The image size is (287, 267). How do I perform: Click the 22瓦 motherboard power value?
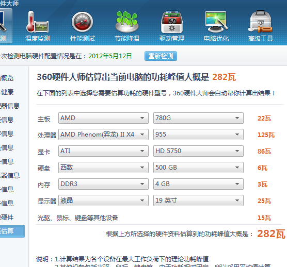click(x=264, y=119)
